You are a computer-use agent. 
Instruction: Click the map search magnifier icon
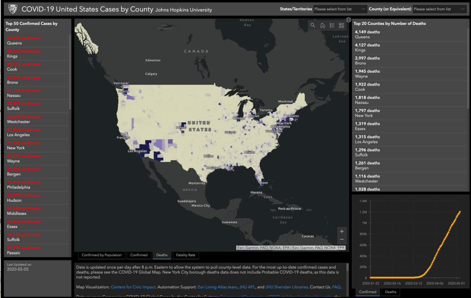click(x=313, y=25)
